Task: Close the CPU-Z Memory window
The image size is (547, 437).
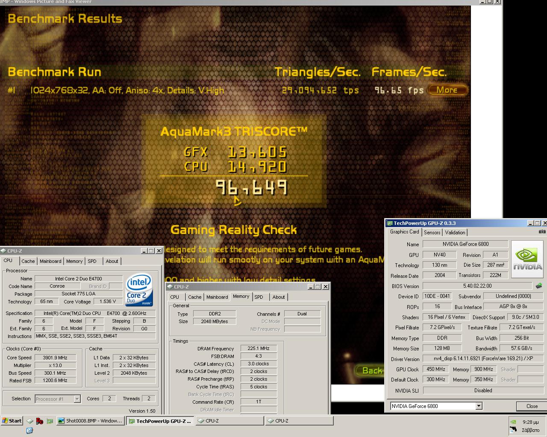Action: click(x=325, y=286)
